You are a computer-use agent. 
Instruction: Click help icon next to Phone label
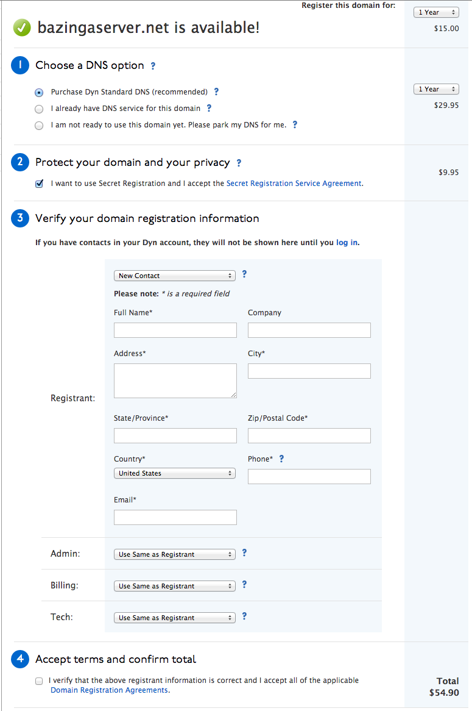[282, 459]
